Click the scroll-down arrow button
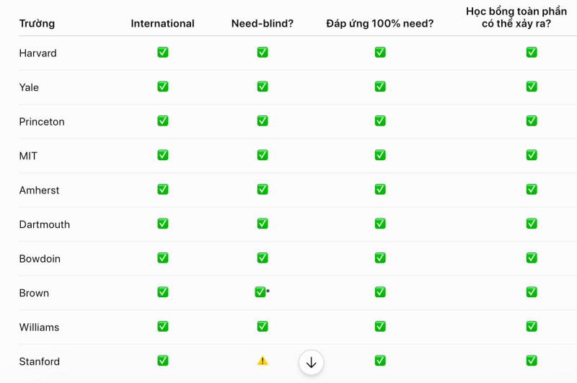 tap(312, 362)
